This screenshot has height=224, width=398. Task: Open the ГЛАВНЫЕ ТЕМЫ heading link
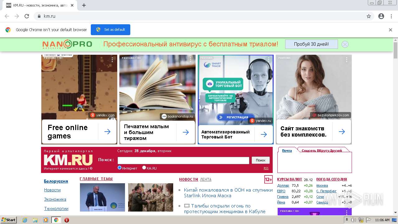pyautogui.click(x=96, y=179)
